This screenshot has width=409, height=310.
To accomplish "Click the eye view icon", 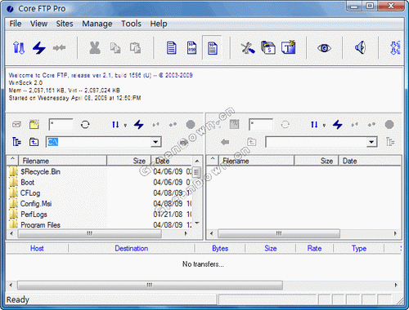I will click(x=324, y=48).
